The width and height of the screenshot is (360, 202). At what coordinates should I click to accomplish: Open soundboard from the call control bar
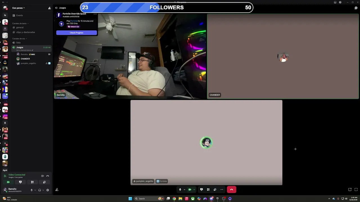(215, 190)
